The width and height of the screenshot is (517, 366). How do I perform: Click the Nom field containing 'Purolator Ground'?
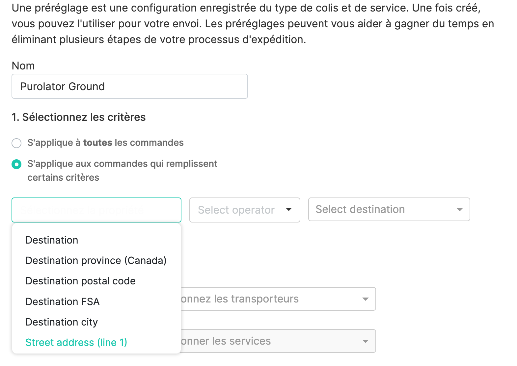click(x=129, y=87)
